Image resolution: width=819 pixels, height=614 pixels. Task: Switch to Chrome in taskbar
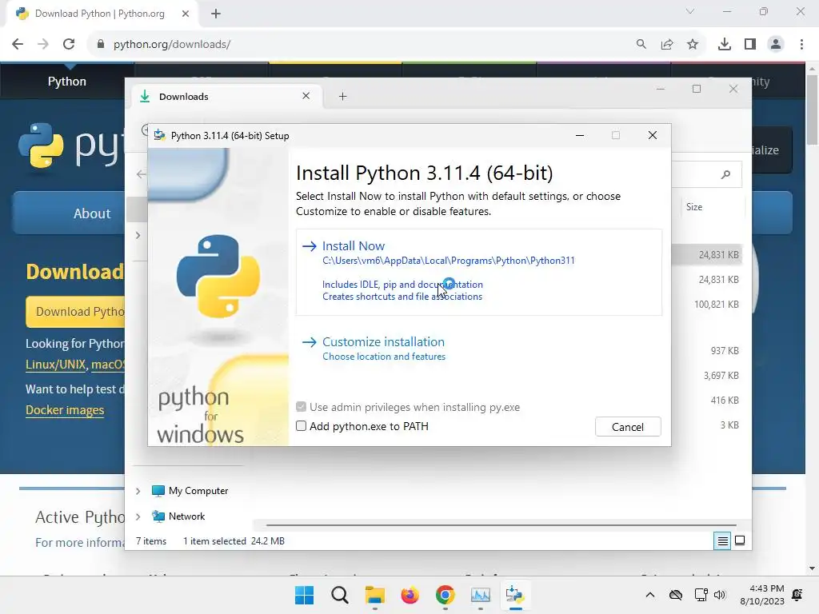coord(445,595)
